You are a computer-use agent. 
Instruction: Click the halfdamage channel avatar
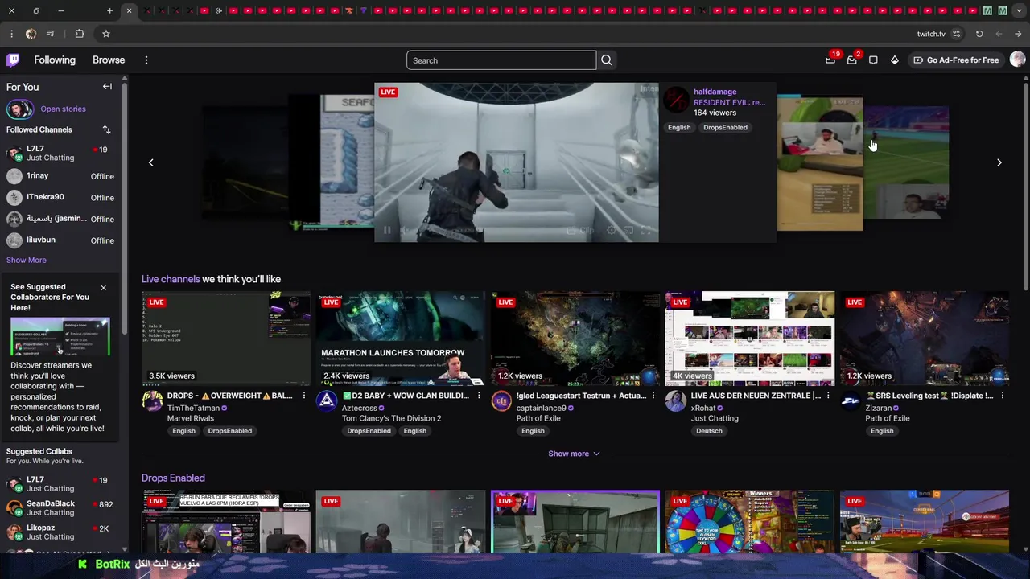(x=677, y=100)
